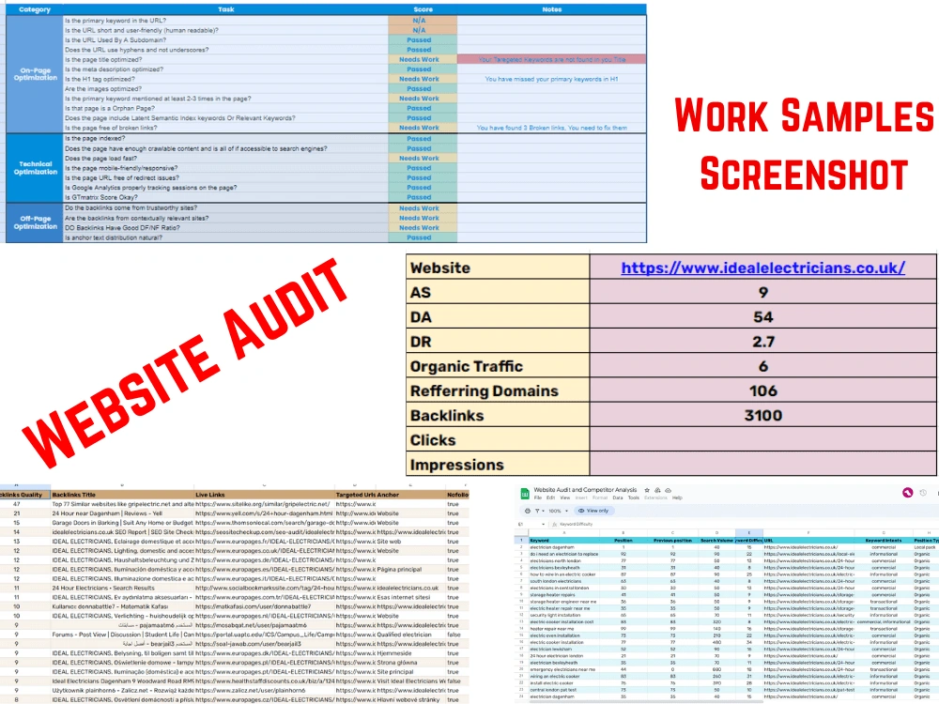Screen dimensions: 939x704
Task: Click the Backlinks value 3100
Action: (762, 416)
